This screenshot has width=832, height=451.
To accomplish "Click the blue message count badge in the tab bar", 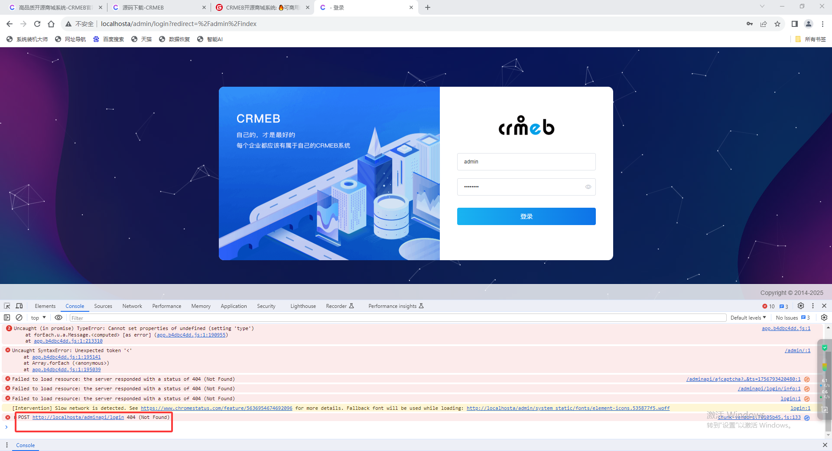I will tap(783, 306).
